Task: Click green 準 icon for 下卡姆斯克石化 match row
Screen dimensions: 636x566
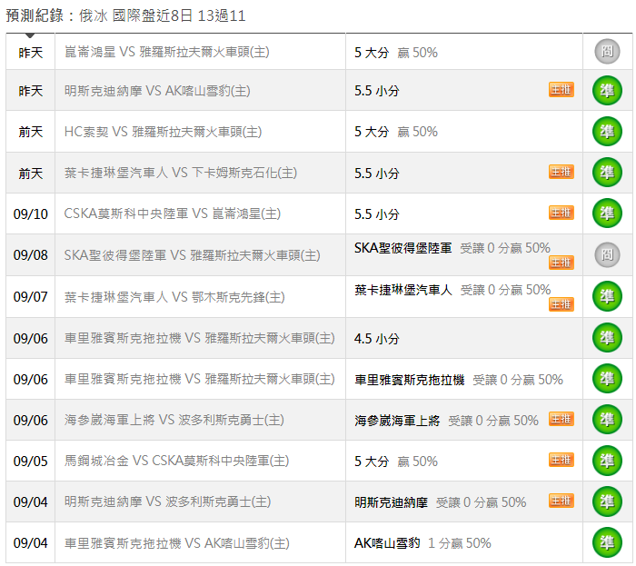Action: [607, 173]
